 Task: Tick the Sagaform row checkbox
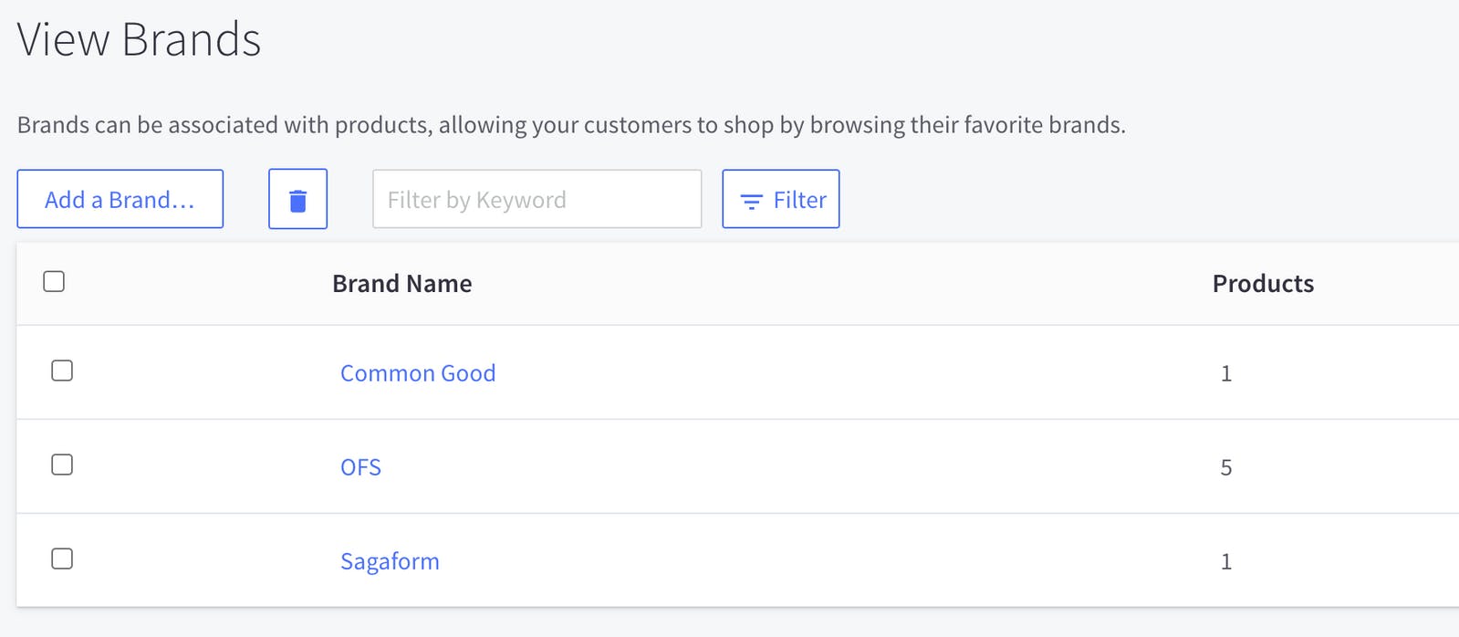[x=62, y=559]
